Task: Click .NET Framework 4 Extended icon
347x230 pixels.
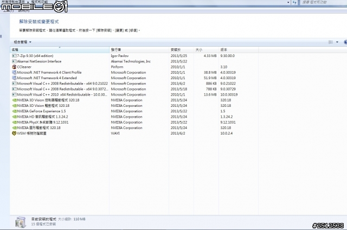Action: (14, 78)
